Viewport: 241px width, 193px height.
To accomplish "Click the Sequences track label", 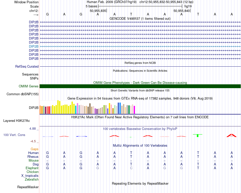I will [x=30, y=74].
